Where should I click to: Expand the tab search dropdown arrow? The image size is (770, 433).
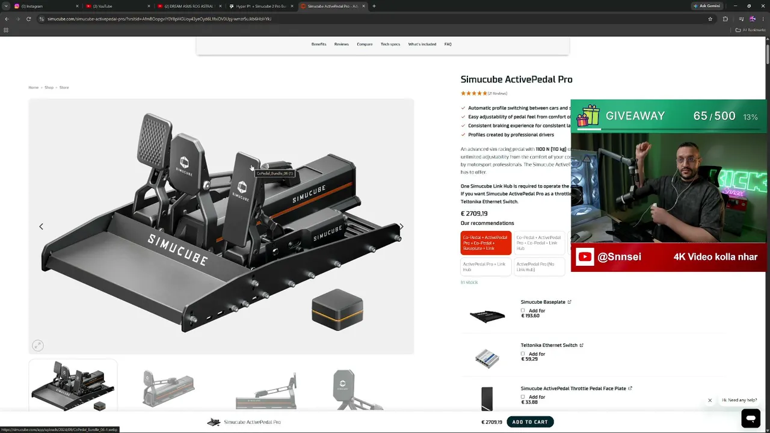point(6,6)
